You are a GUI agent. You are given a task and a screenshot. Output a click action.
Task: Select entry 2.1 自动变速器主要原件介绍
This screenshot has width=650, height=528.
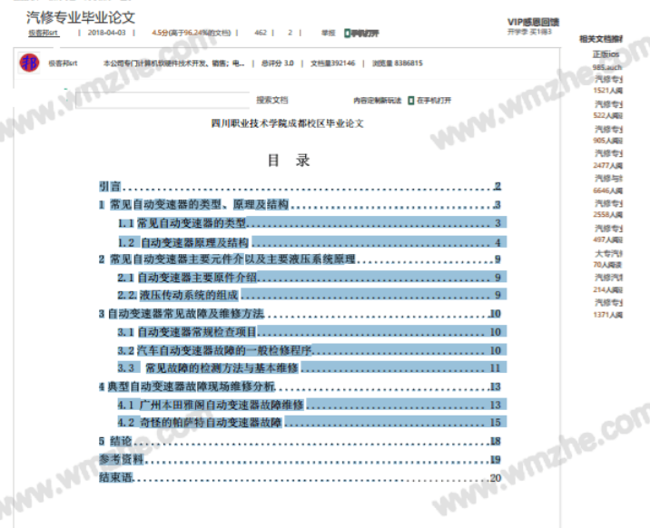[311, 277]
